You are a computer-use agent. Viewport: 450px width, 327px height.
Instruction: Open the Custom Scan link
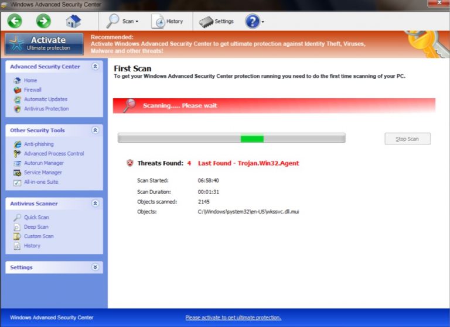click(x=39, y=236)
